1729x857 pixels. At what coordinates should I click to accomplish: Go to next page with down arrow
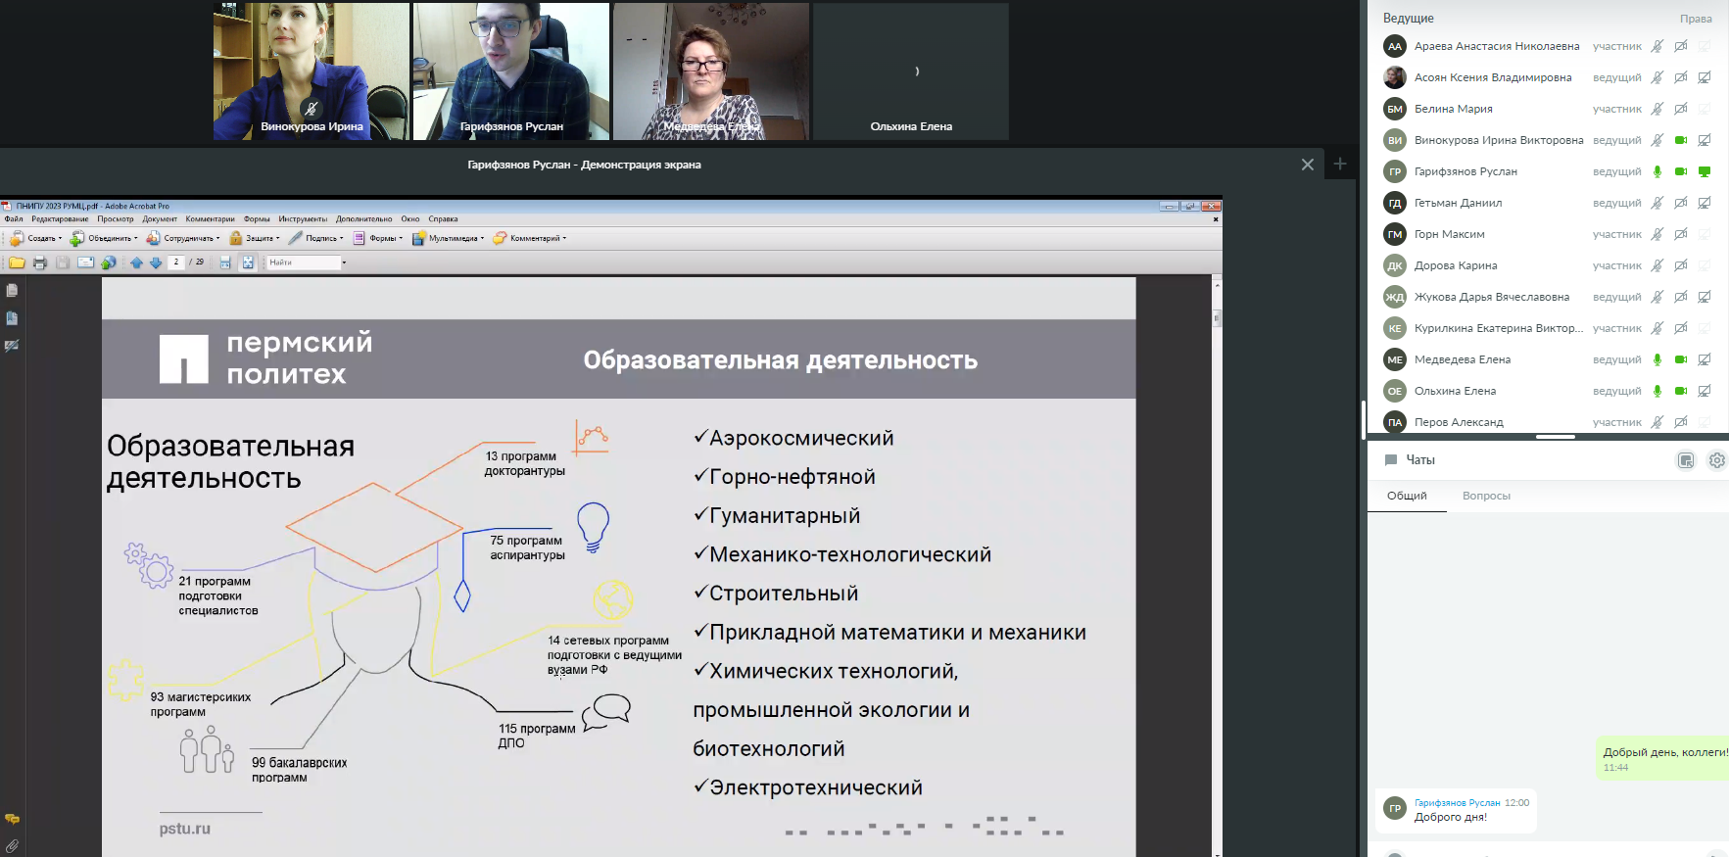click(x=156, y=262)
